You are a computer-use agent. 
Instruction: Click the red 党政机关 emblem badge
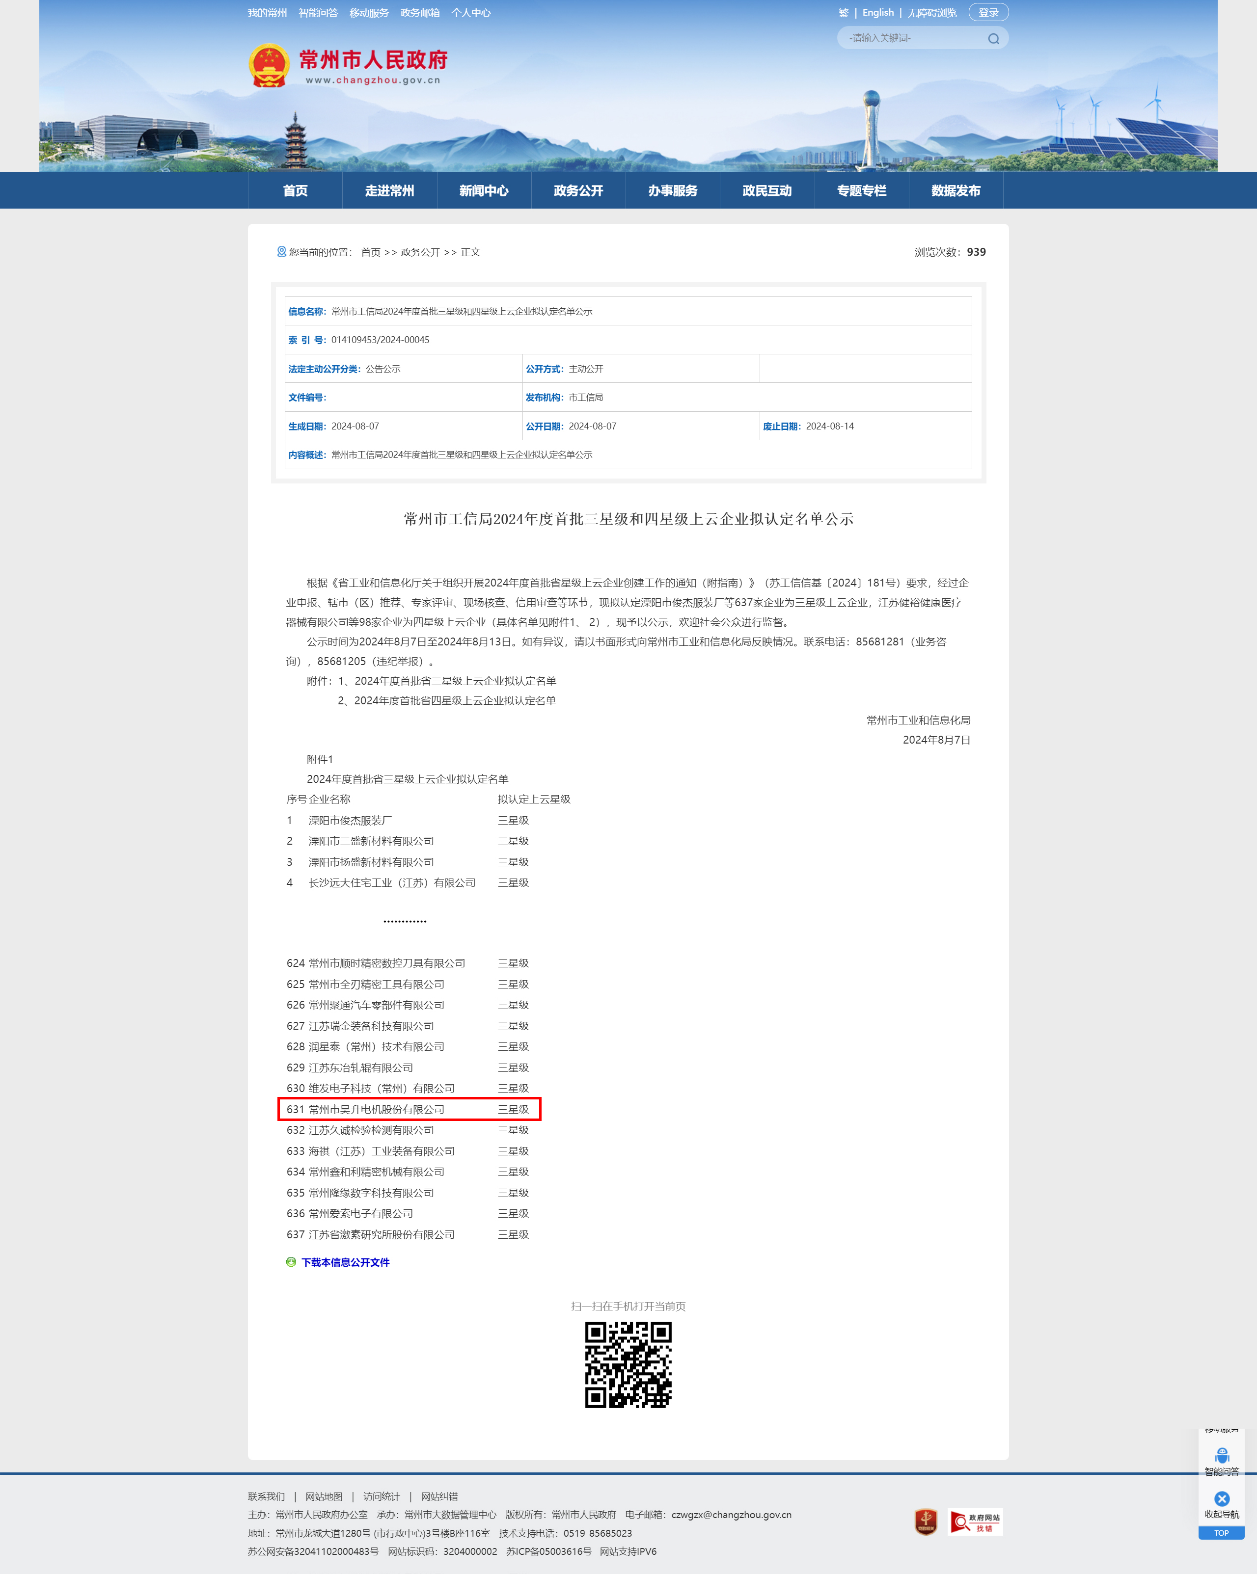pos(926,1522)
